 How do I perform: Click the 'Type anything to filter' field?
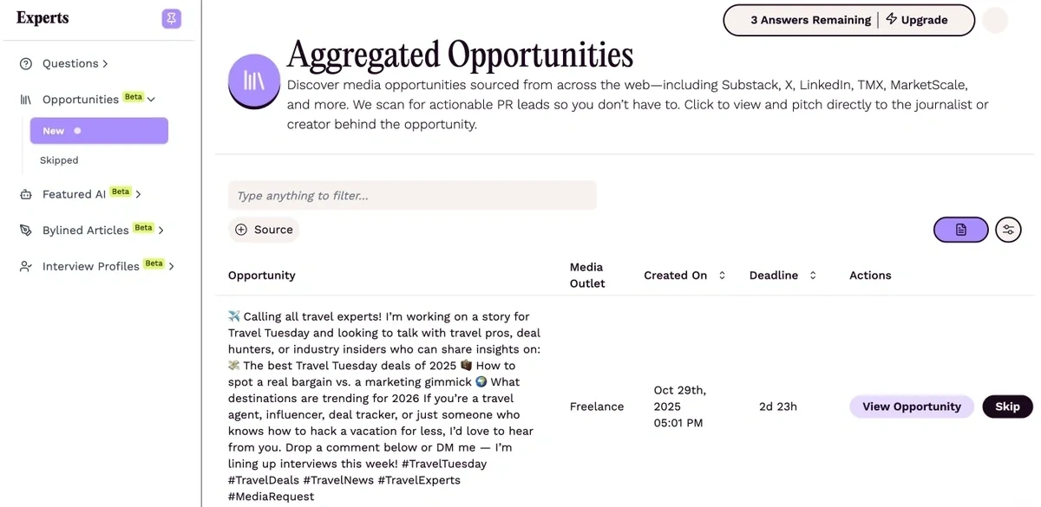pyautogui.click(x=412, y=196)
